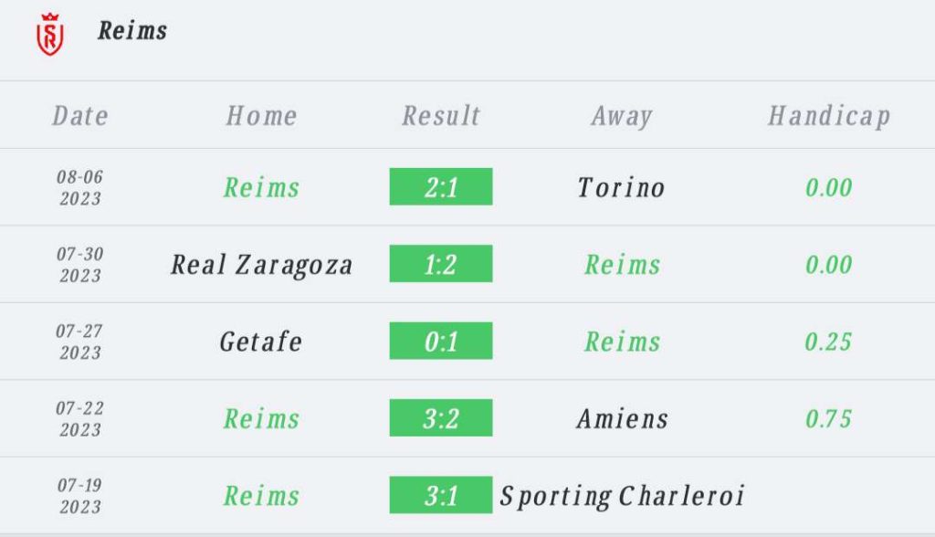
Task: Open the 2:1 result against Torino
Action: (x=441, y=186)
